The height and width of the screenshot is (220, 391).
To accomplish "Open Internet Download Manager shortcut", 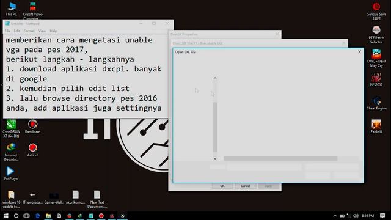I will tap(11, 152).
